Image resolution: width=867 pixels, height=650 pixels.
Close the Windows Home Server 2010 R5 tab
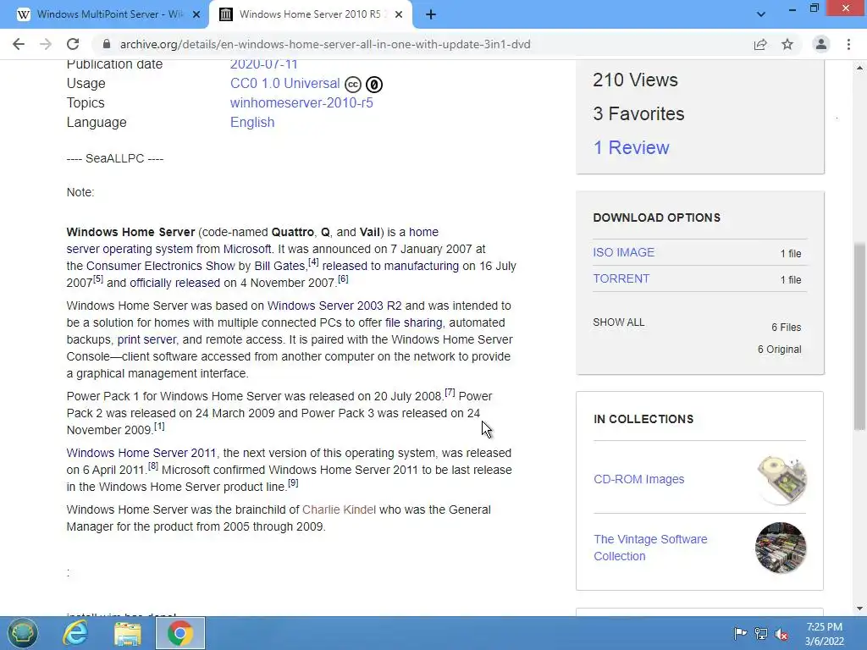(399, 15)
